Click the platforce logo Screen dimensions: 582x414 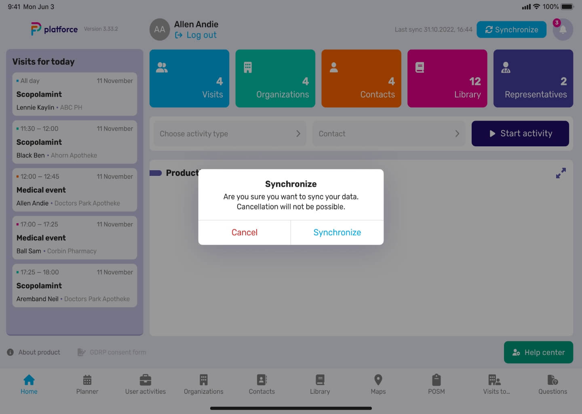pyautogui.click(x=54, y=29)
